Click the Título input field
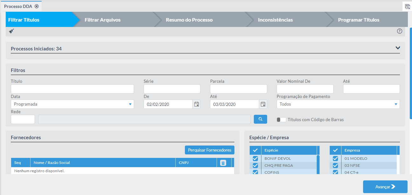This screenshot has height=195, width=412. point(72,89)
